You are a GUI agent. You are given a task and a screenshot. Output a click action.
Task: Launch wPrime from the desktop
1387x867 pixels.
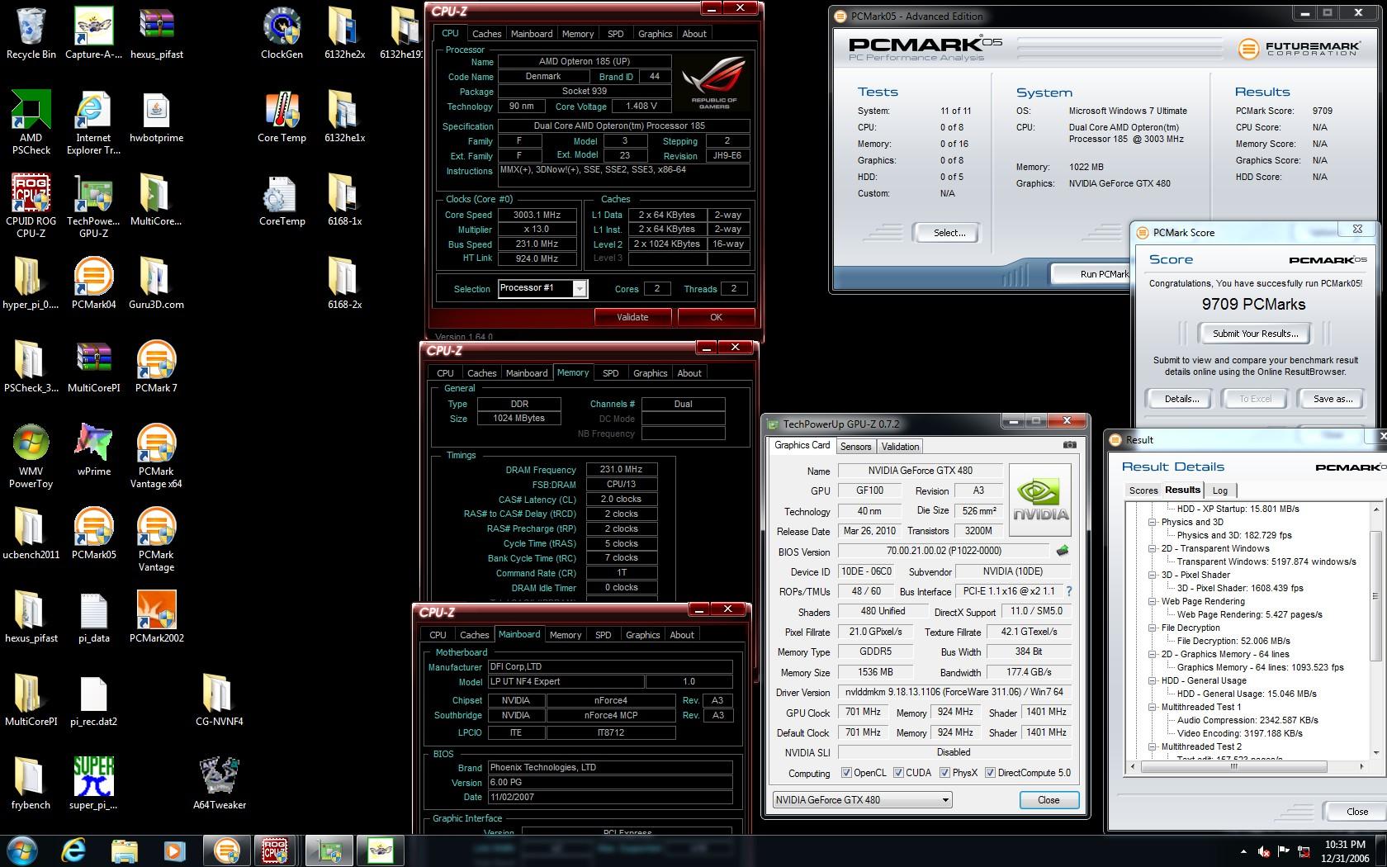[x=93, y=450]
